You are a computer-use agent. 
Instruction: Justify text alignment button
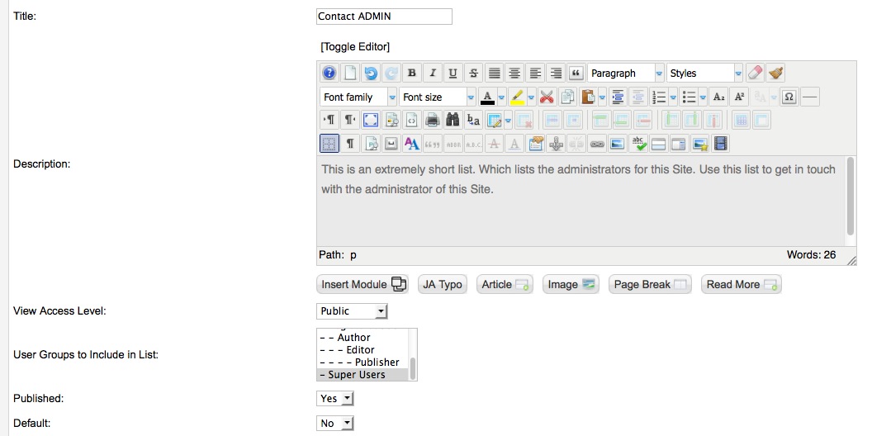[494, 73]
